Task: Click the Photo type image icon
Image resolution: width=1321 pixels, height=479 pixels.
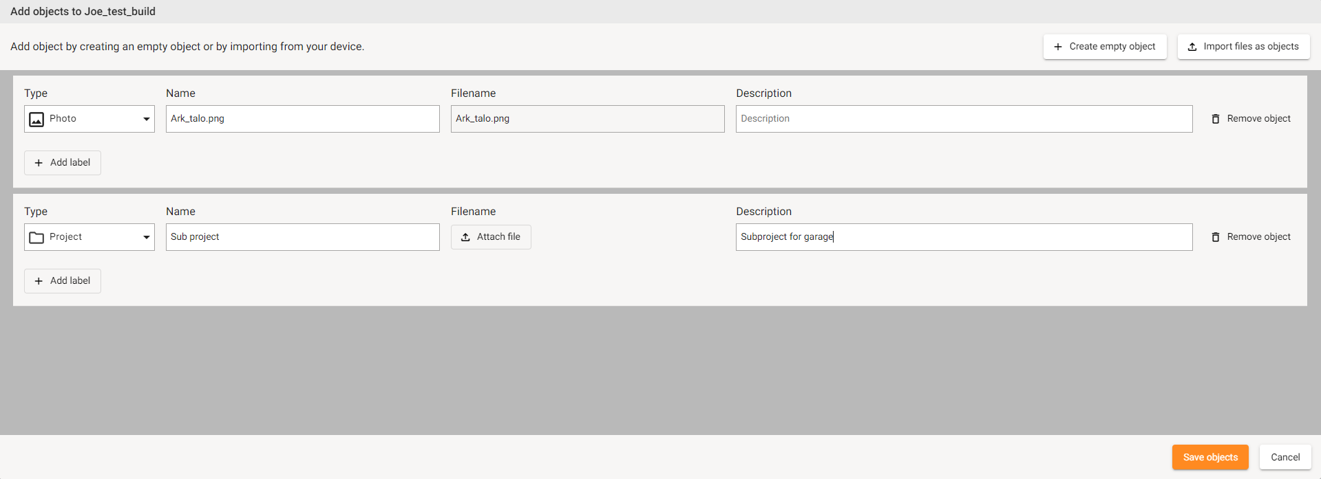Action: (x=36, y=120)
